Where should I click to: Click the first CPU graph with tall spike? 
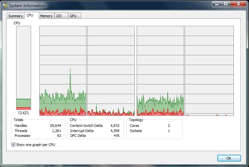(63, 71)
